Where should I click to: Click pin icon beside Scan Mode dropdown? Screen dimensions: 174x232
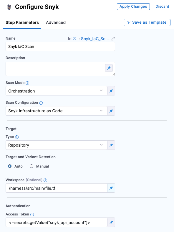click(x=111, y=91)
